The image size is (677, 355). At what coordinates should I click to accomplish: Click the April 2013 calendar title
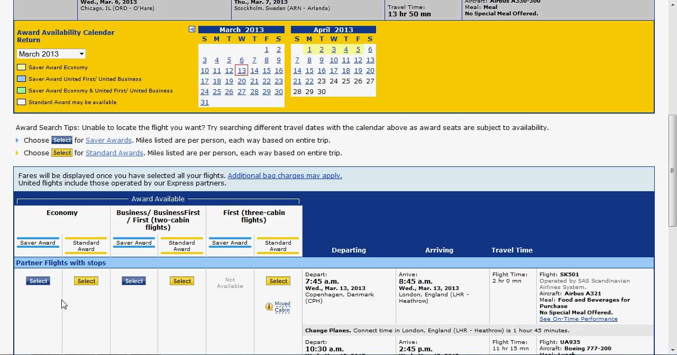(333, 30)
